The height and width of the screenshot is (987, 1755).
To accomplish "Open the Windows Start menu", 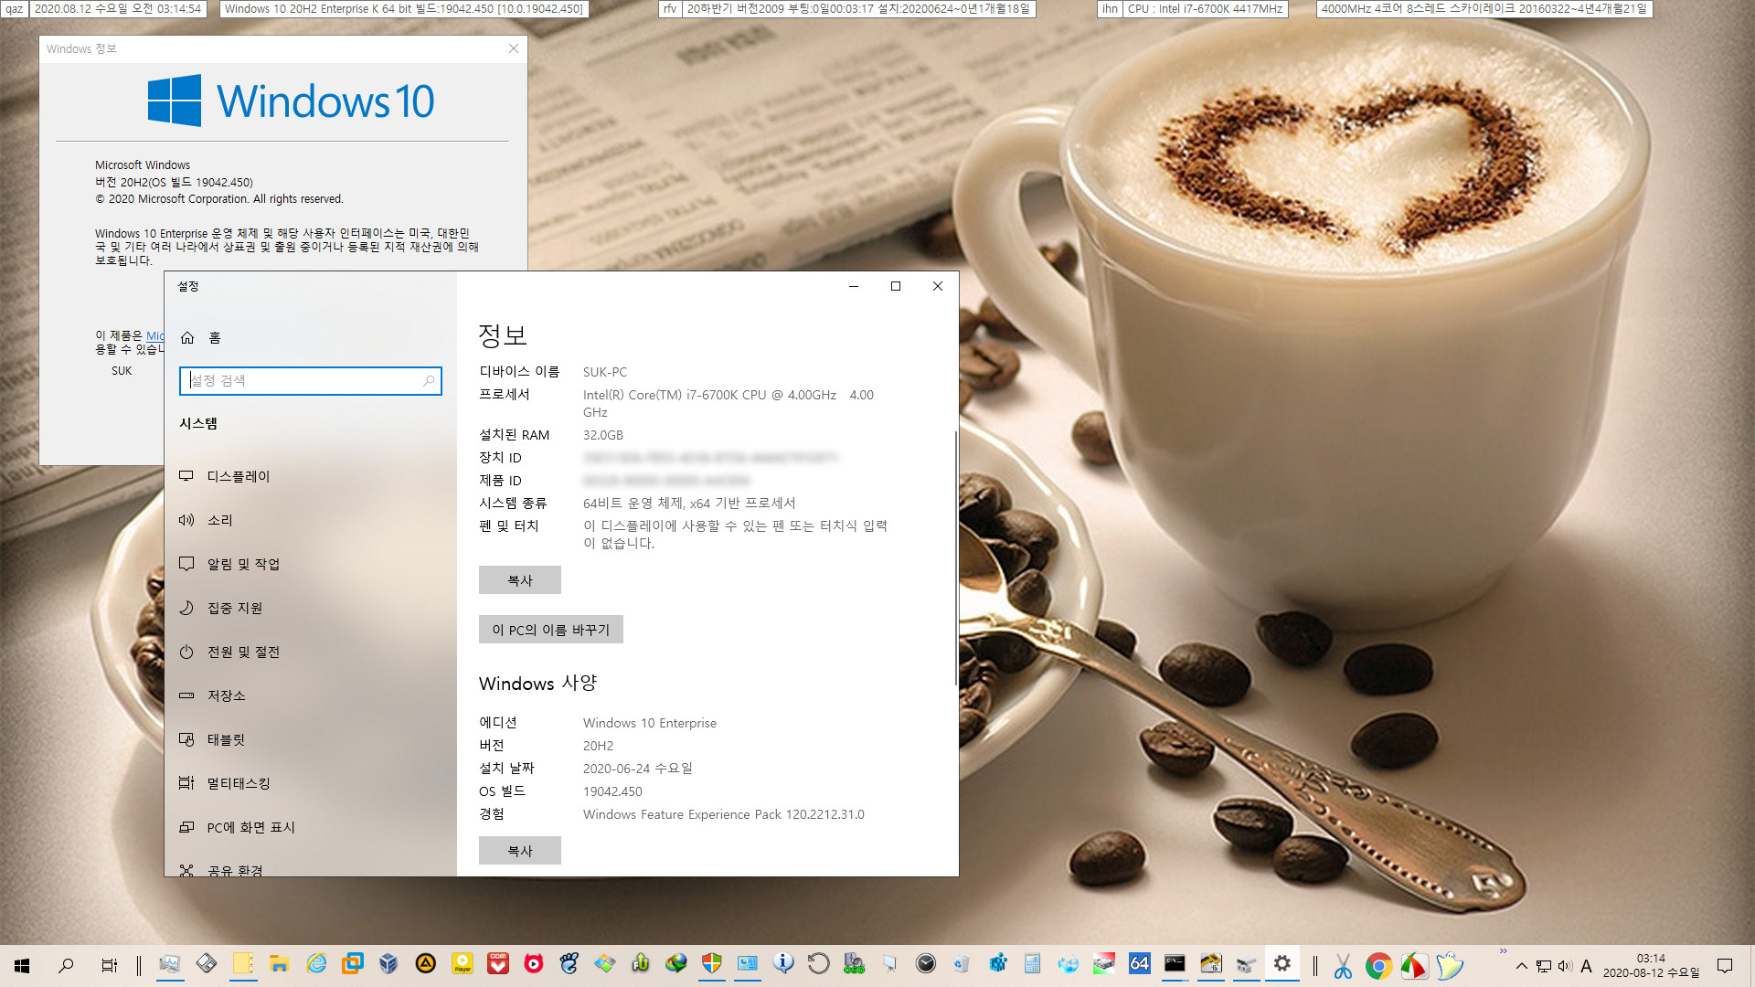I will (x=22, y=965).
